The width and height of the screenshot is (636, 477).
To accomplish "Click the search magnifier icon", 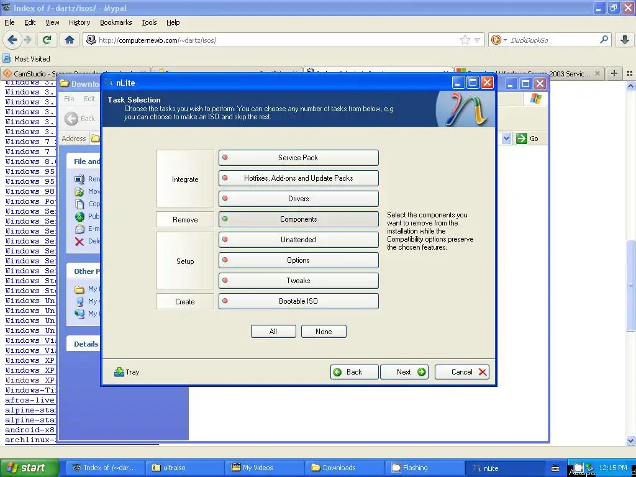I will point(604,40).
